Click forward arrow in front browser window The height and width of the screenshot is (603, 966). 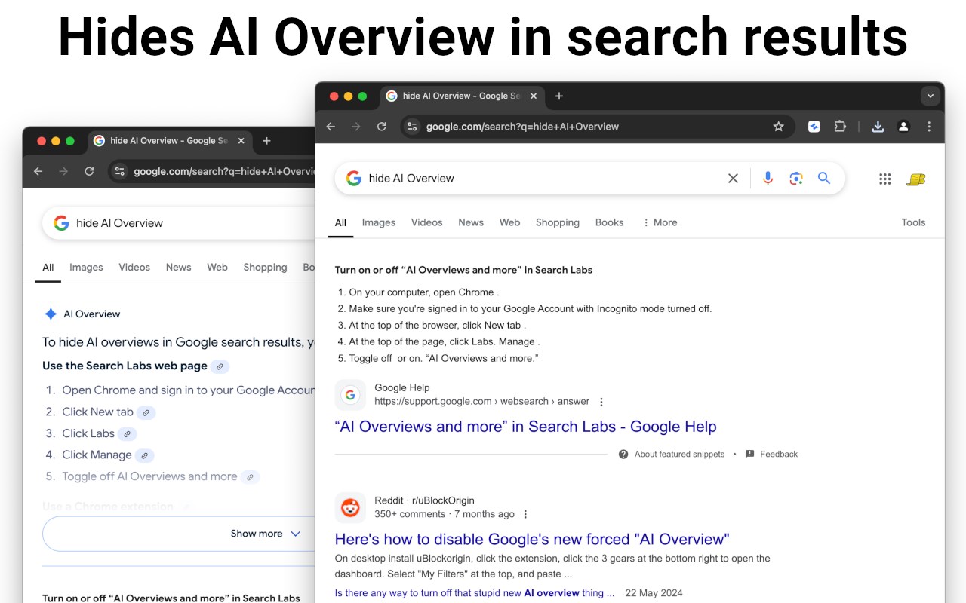click(x=356, y=127)
